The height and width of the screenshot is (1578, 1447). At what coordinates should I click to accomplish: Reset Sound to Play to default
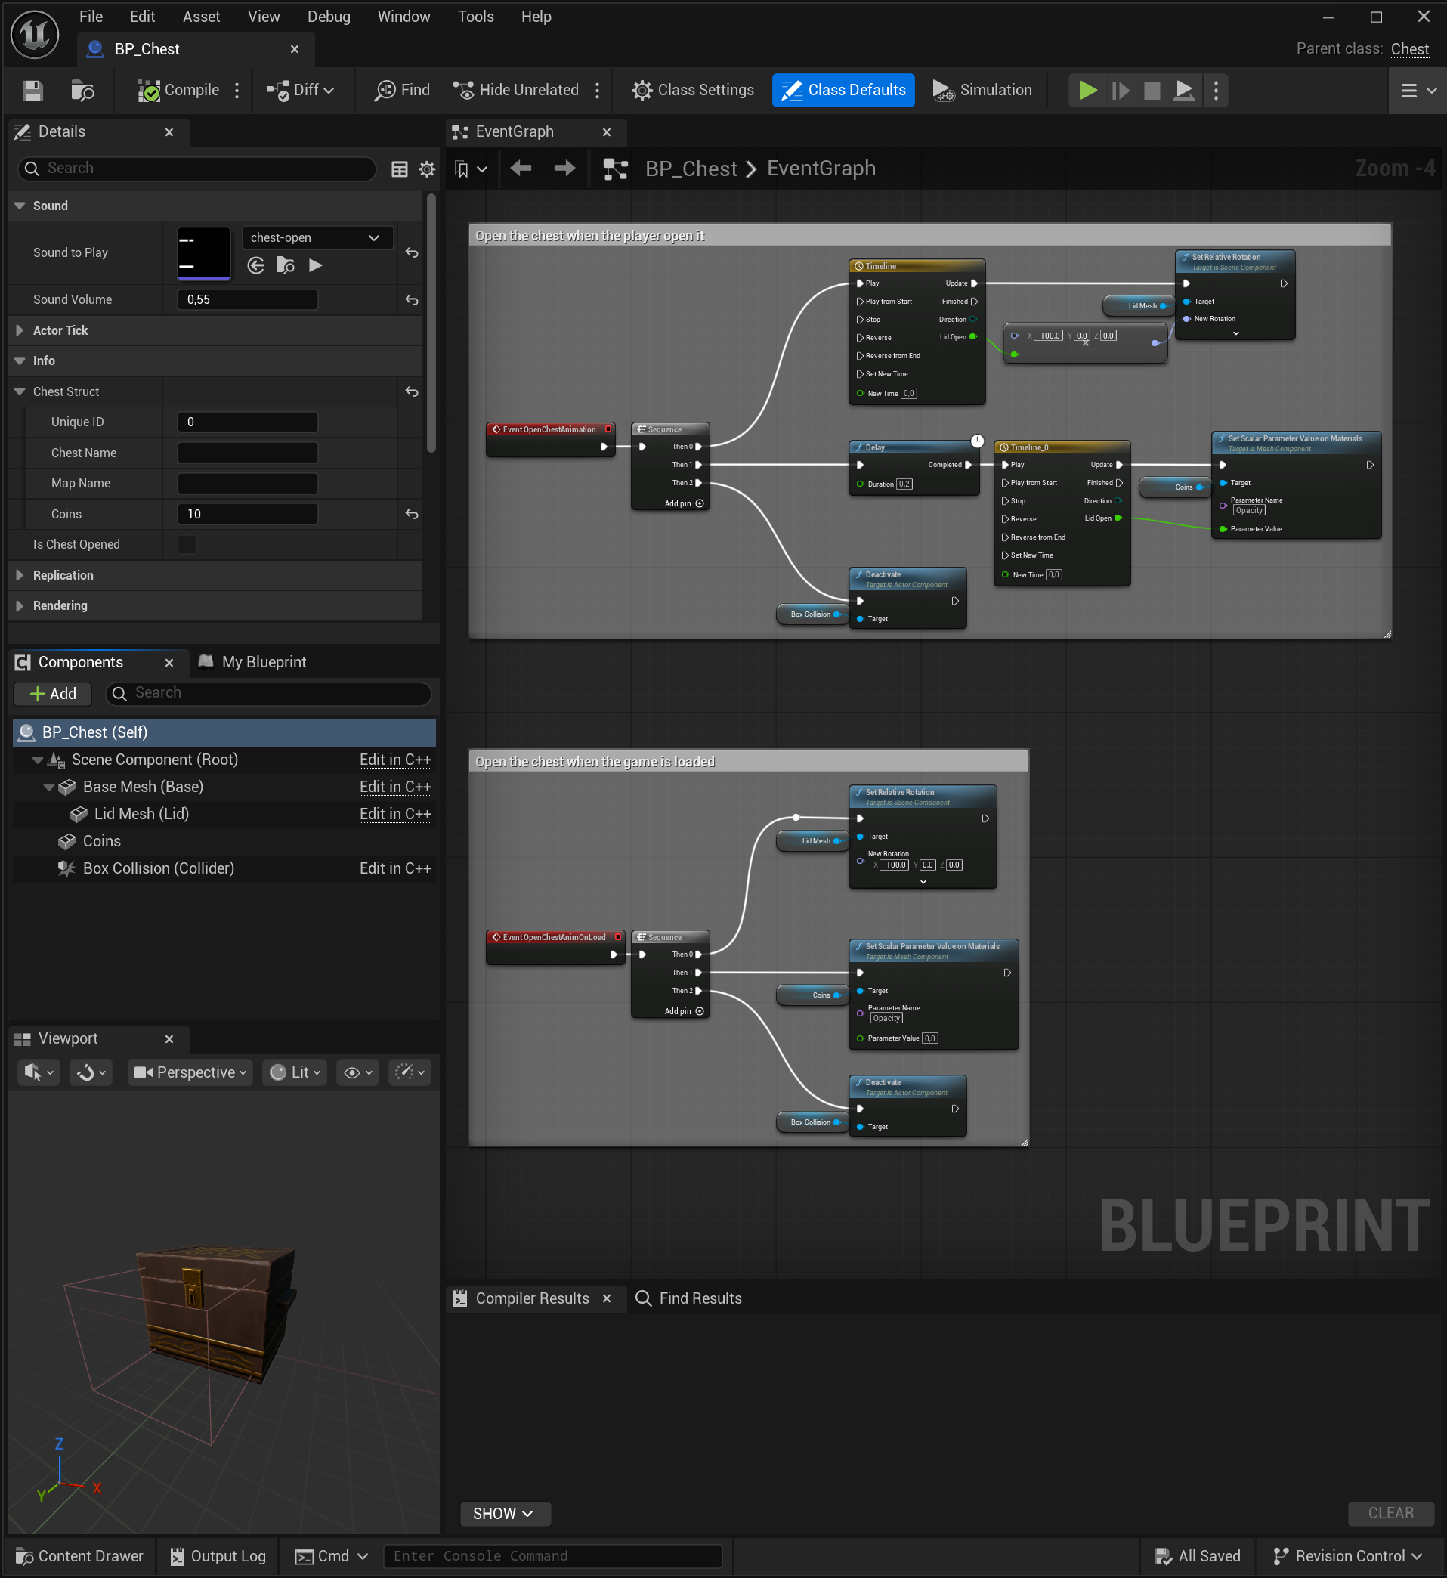412,252
